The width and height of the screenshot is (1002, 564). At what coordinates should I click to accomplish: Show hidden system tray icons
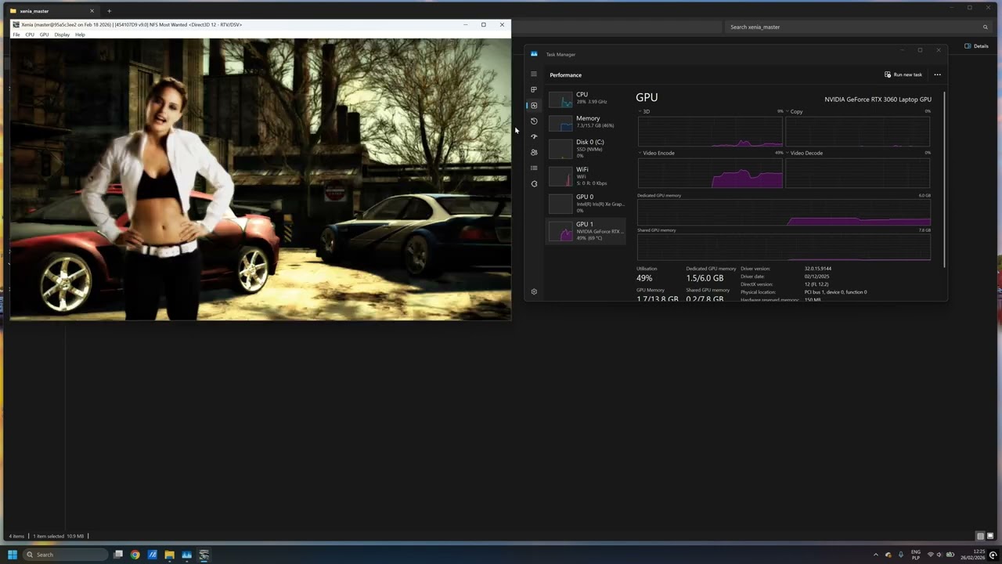[x=876, y=555]
